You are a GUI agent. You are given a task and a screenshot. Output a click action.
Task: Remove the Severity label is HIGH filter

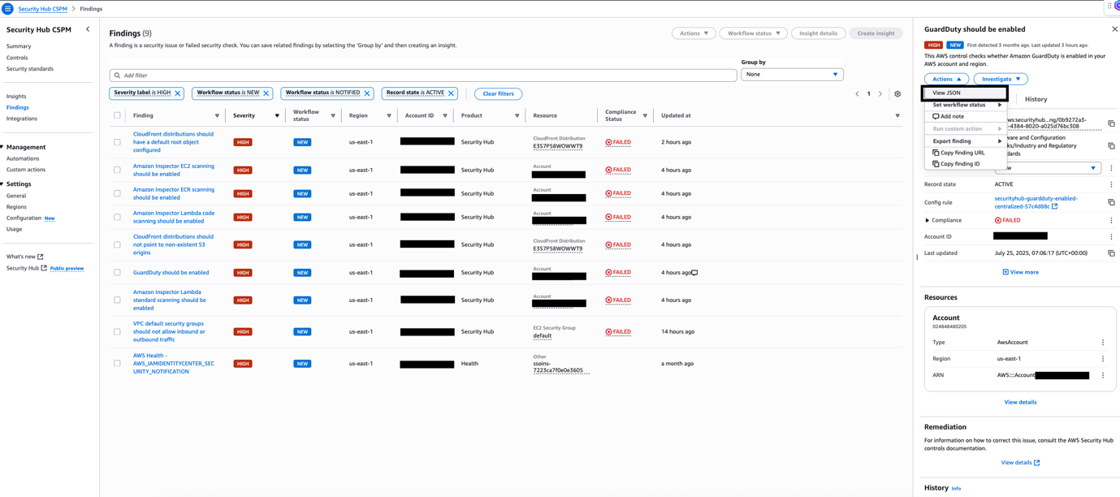click(178, 93)
